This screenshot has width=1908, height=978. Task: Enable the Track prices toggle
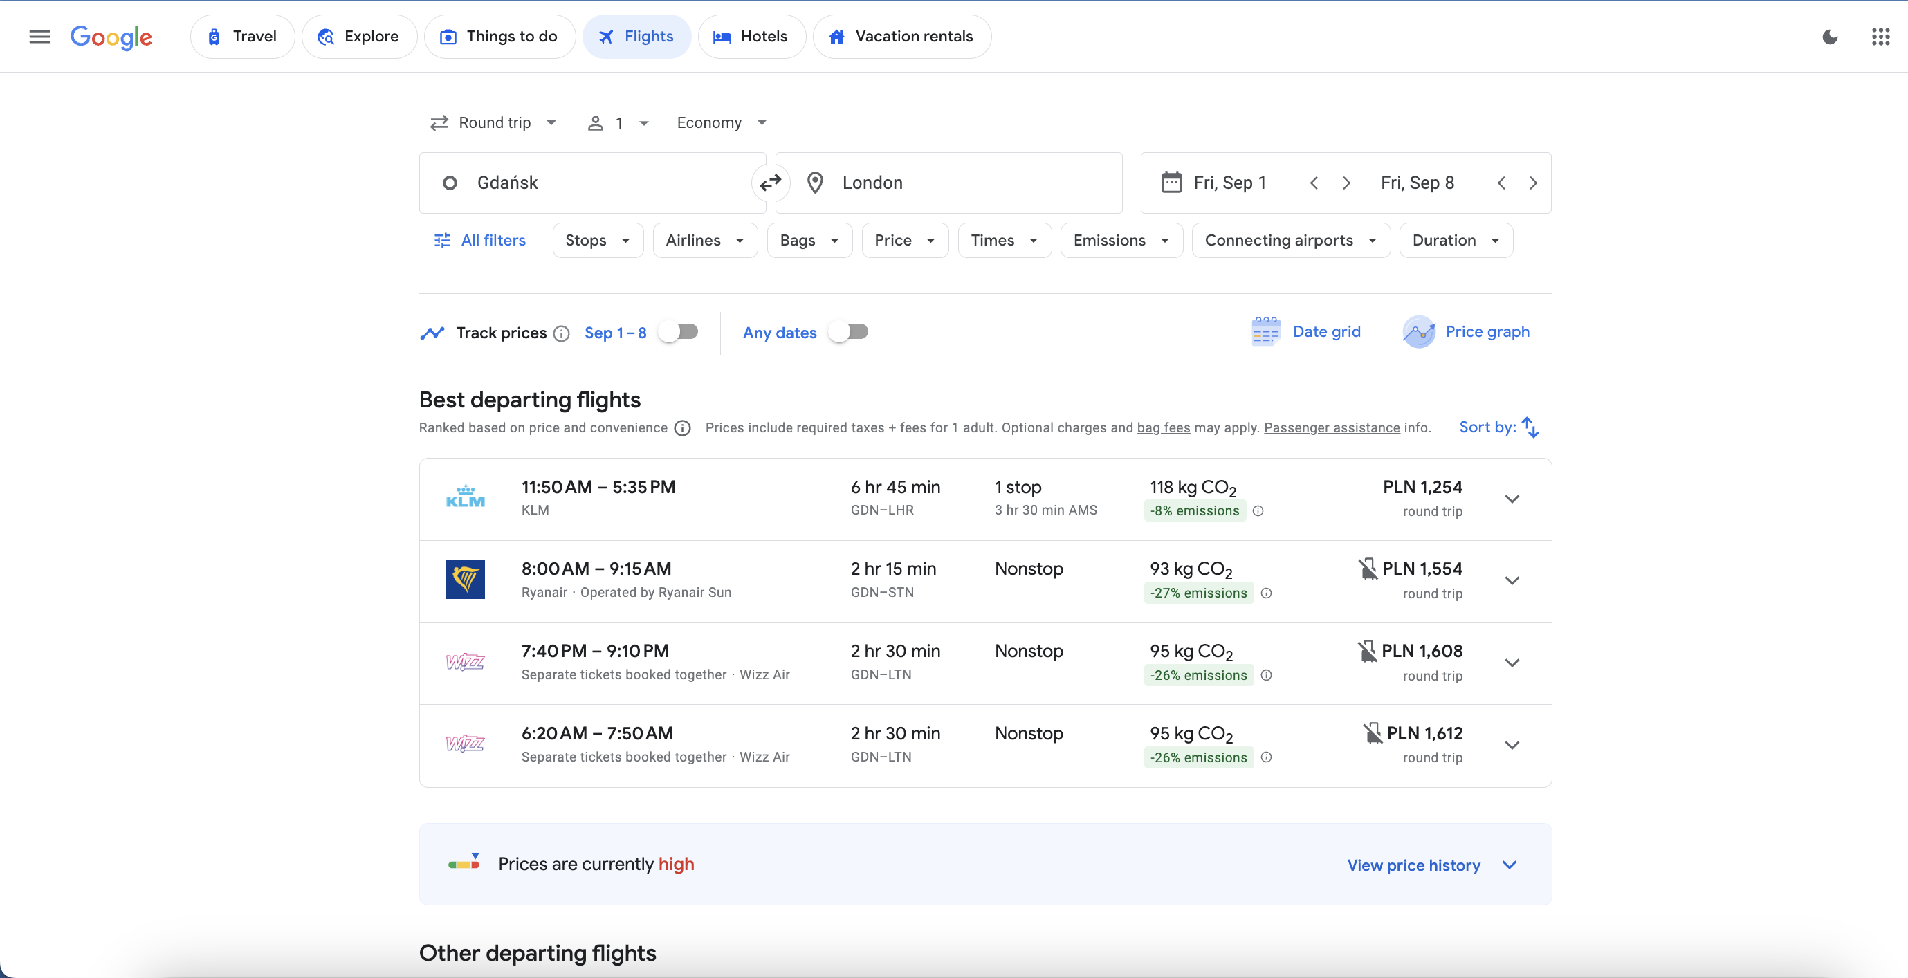pos(678,332)
